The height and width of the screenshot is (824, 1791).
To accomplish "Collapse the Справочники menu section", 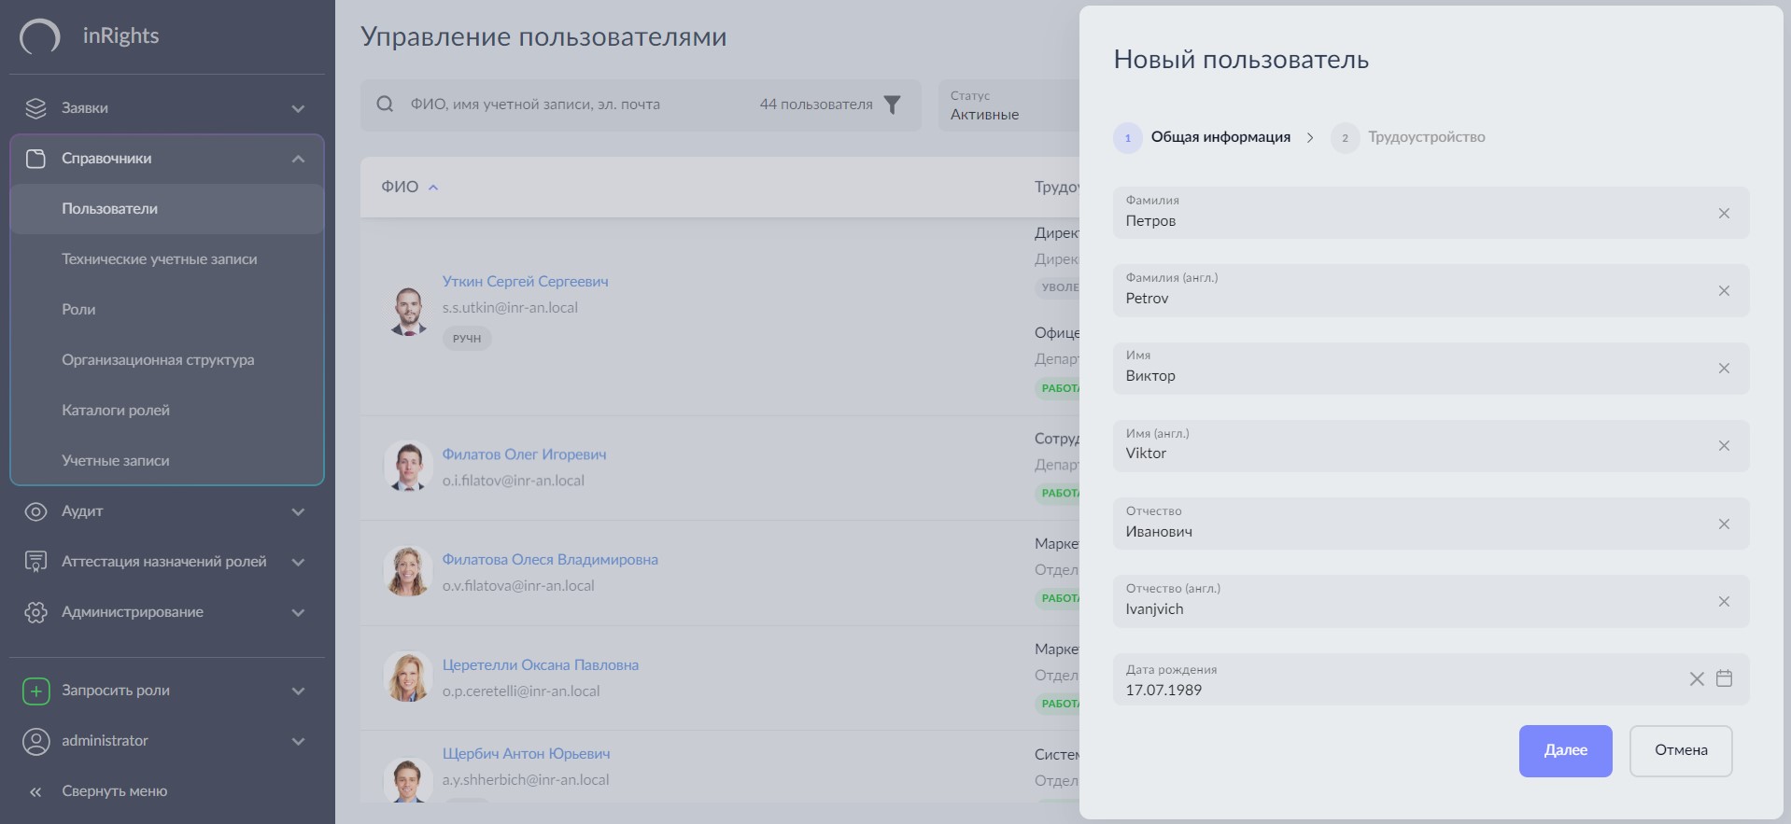I will [298, 159].
